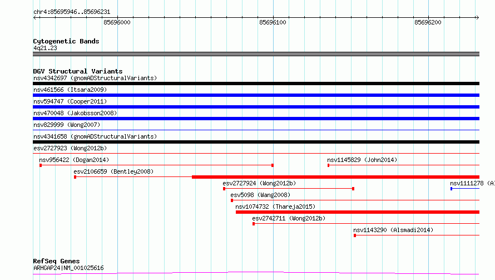Select the blue bar under nsv594747
Screen dimensions: 495x280
[256, 107]
